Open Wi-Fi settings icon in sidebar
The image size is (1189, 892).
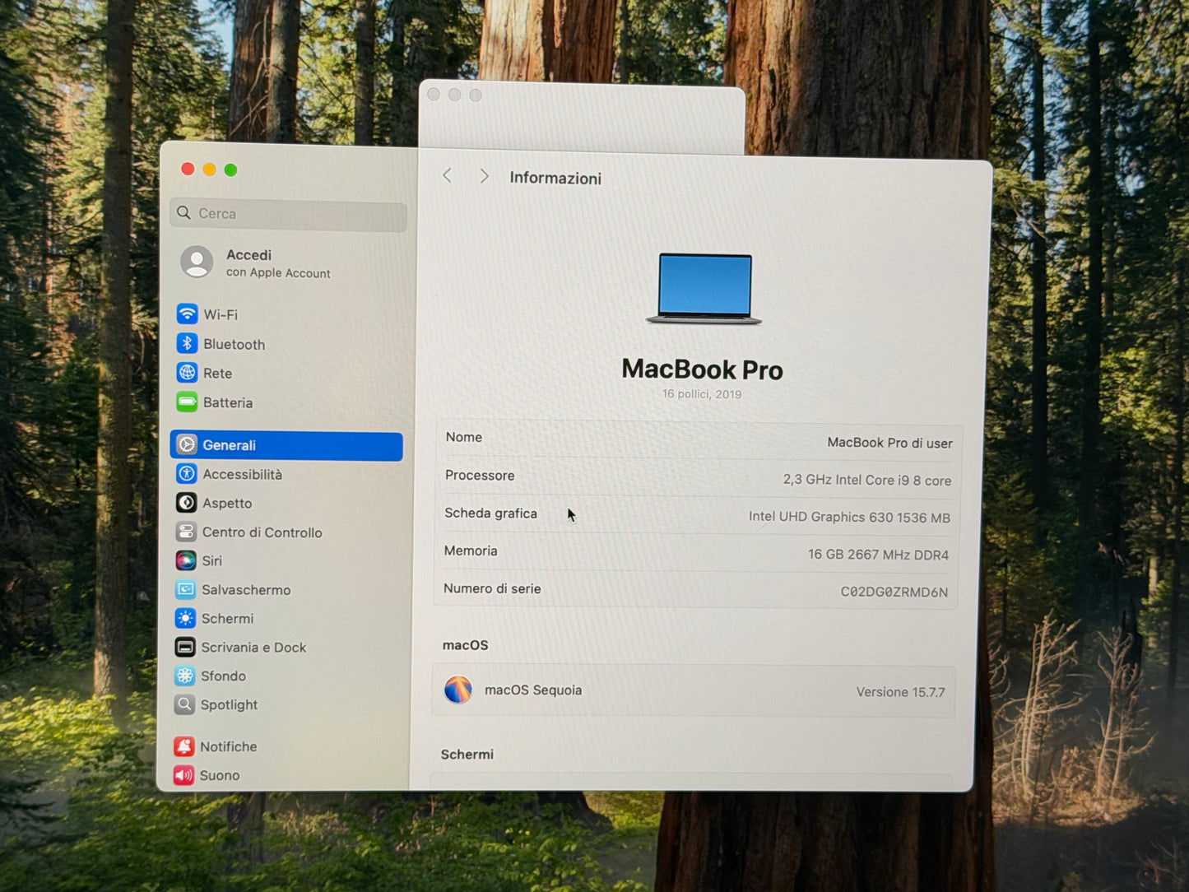[x=188, y=314]
